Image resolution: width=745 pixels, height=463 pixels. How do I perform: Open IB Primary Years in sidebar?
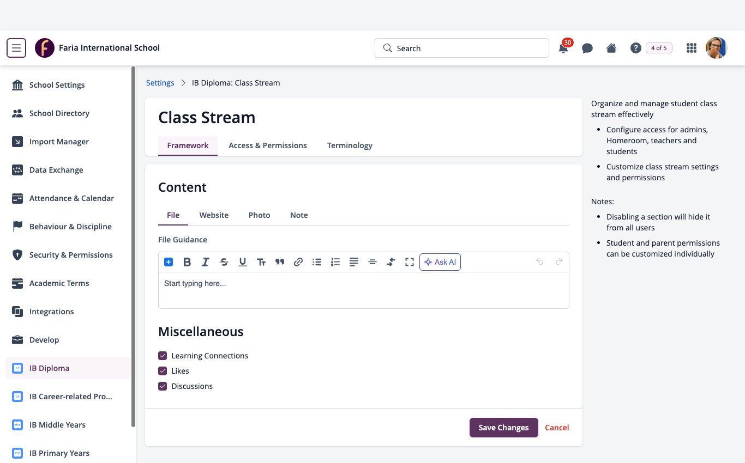pyautogui.click(x=68, y=453)
